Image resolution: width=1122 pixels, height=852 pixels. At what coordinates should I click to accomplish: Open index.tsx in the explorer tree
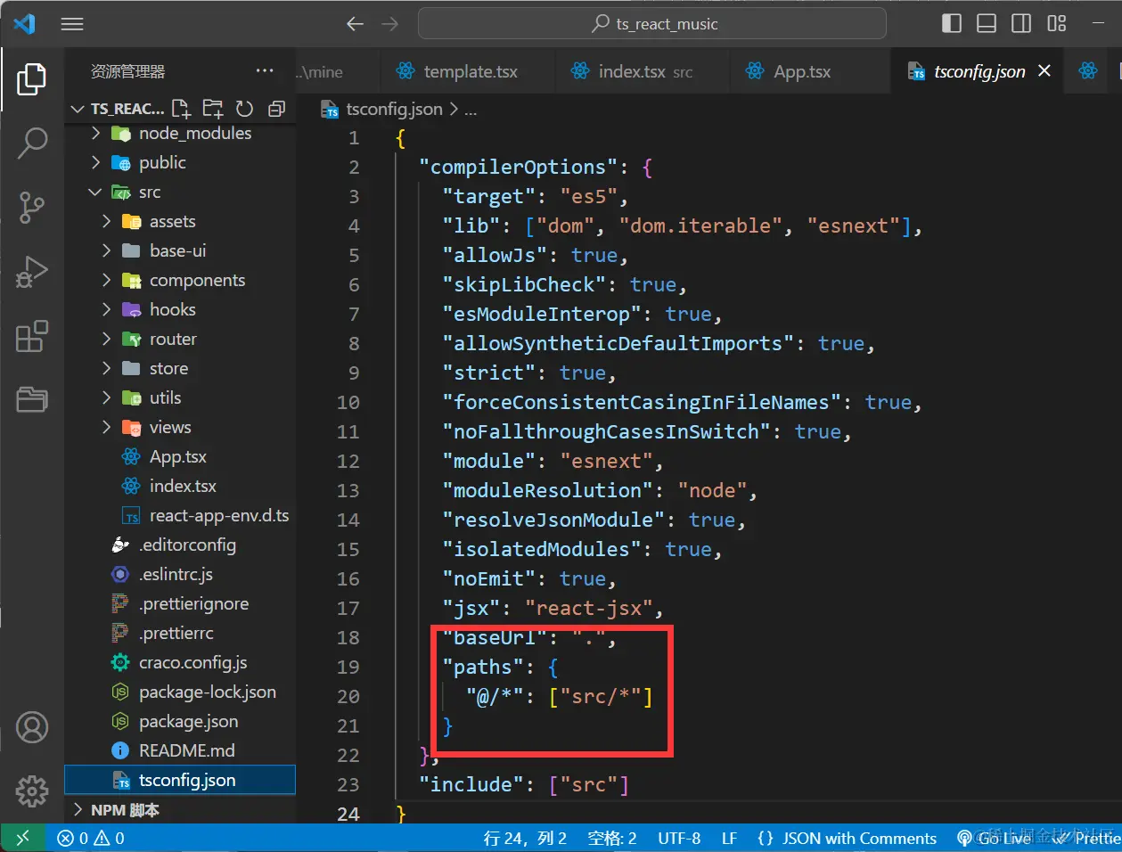click(183, 486)
